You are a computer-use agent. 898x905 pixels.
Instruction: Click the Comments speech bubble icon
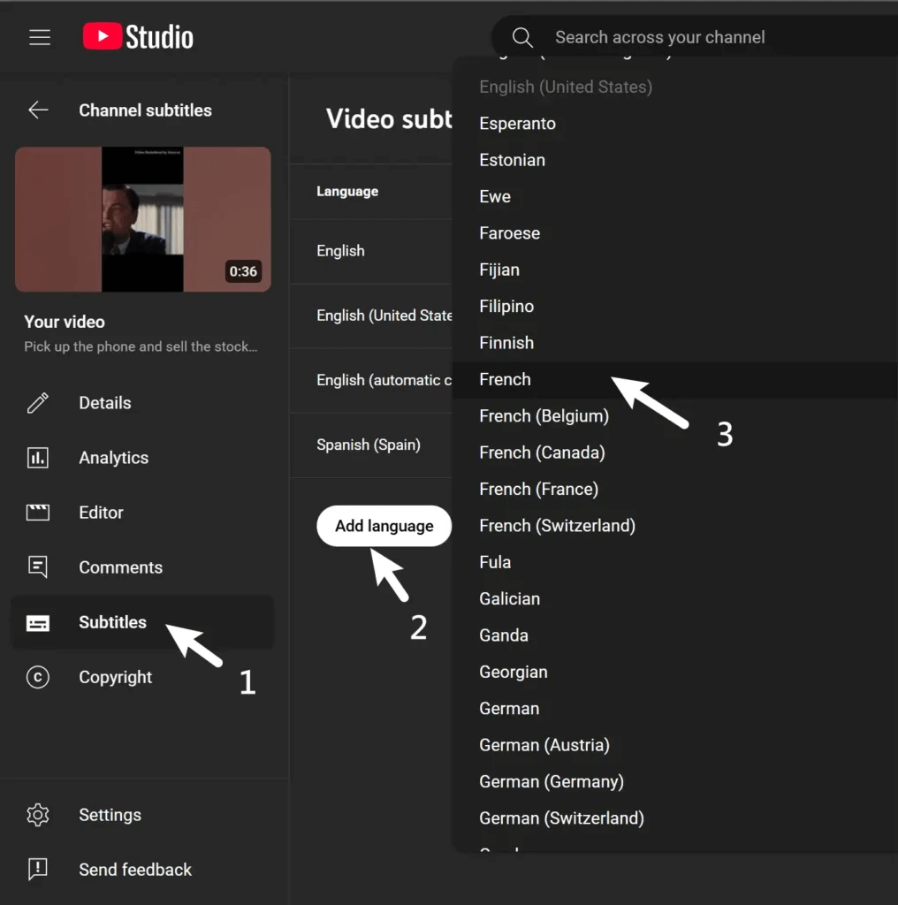click(x=38, y=567)
